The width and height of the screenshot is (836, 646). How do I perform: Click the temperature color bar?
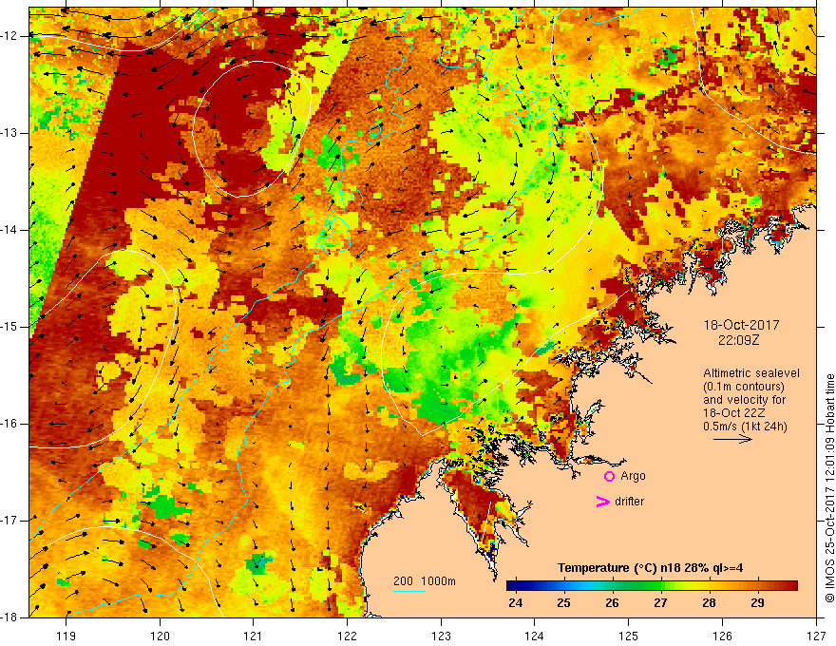click(x=652, y=586)
